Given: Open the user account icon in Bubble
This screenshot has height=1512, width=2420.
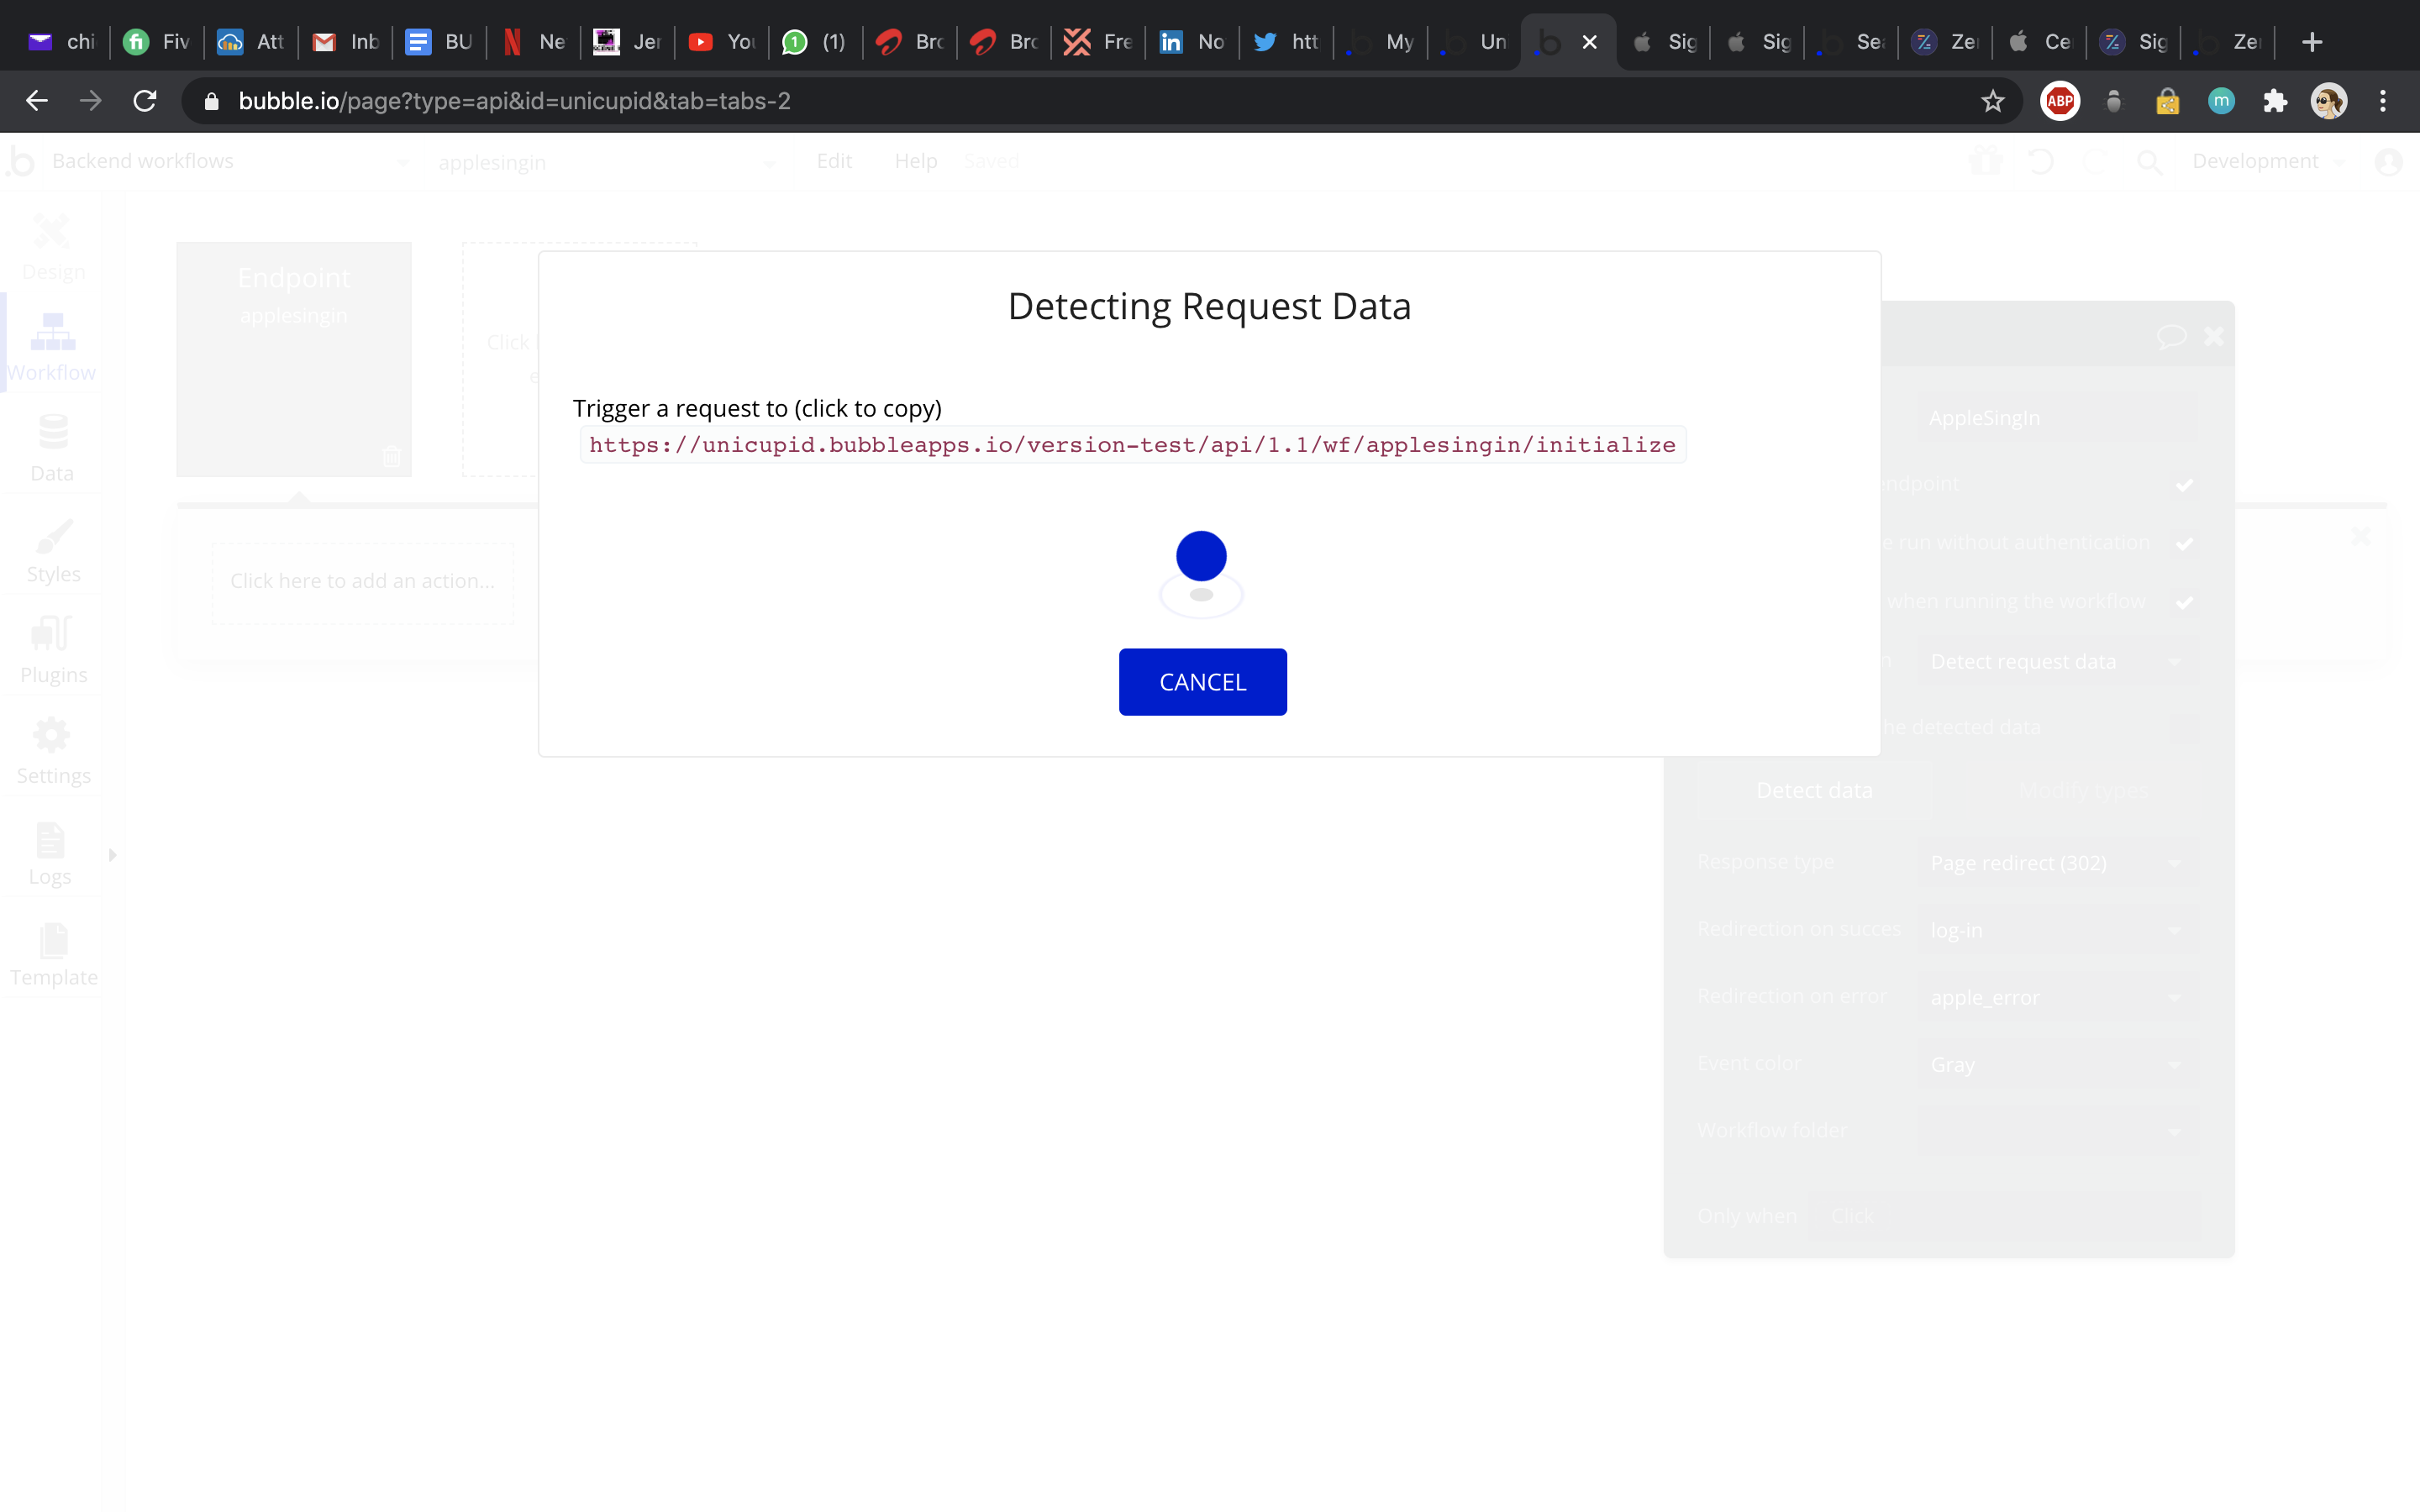Looking at the screenshot, I should [x=2389, y=162].
